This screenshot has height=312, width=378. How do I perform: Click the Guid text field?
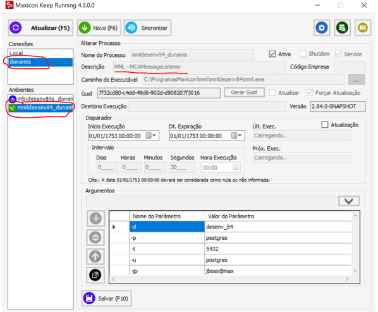(x=159, y=93)
